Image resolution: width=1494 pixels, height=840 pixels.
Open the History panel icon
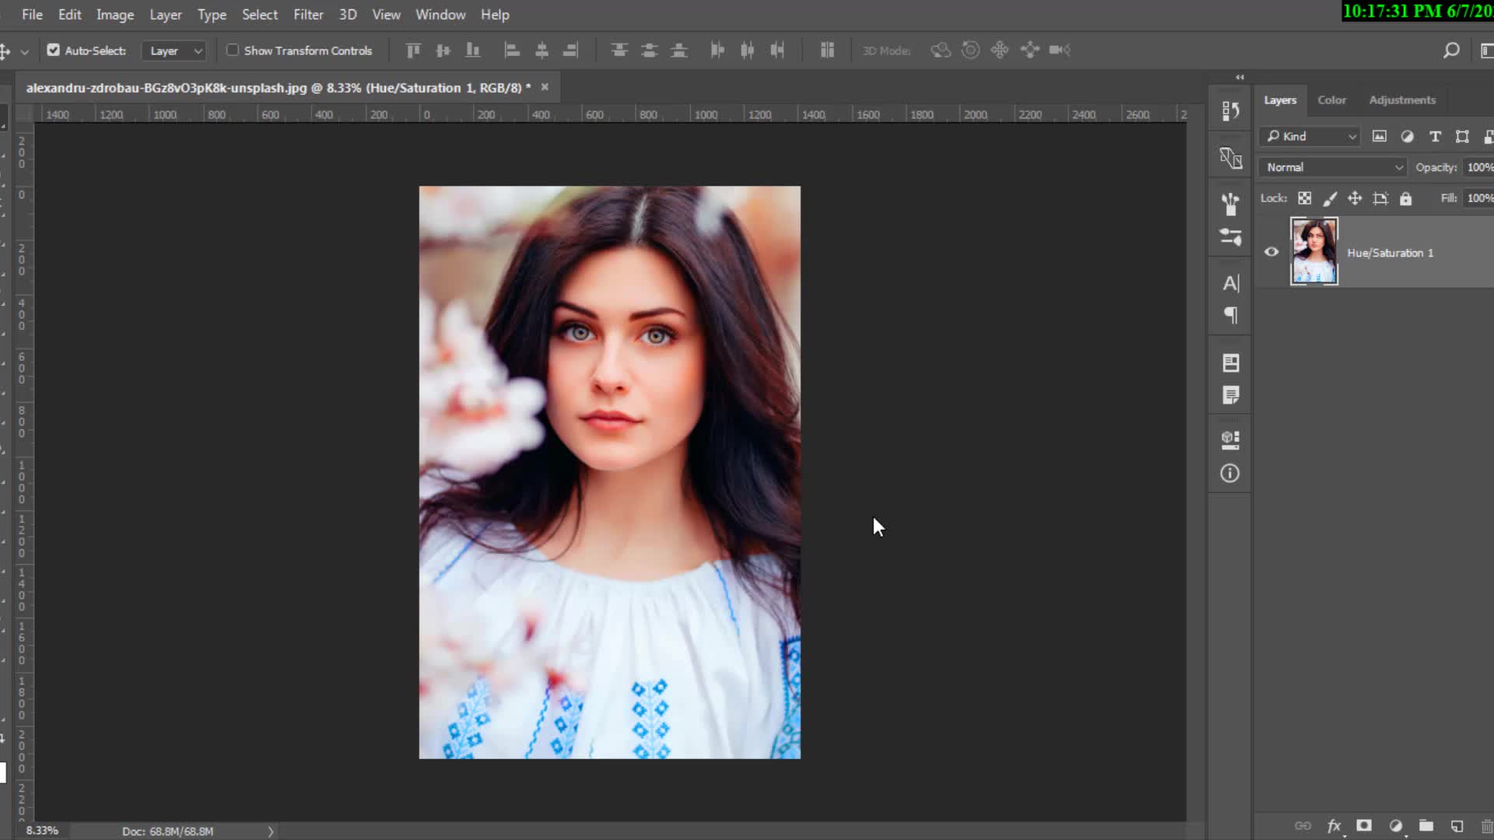(x=1230, y=111)
